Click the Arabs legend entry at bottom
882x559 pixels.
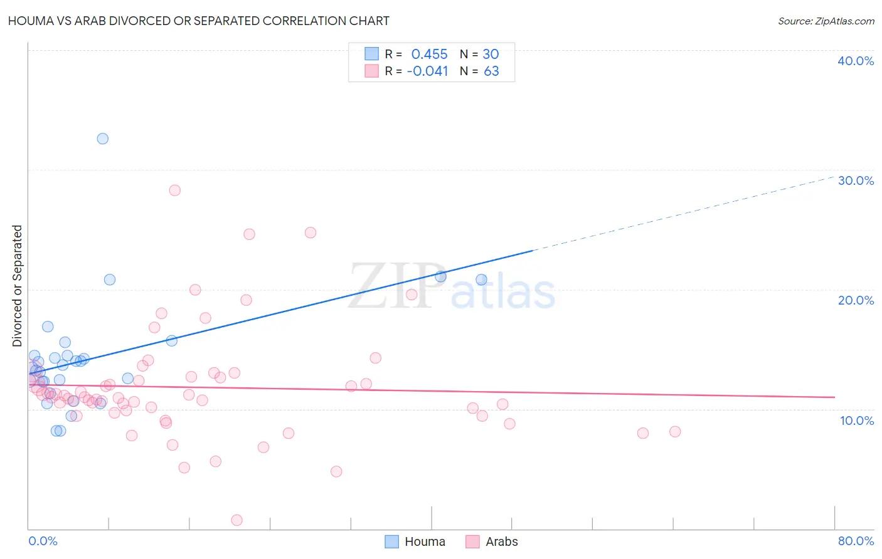[x=492, y=541]
